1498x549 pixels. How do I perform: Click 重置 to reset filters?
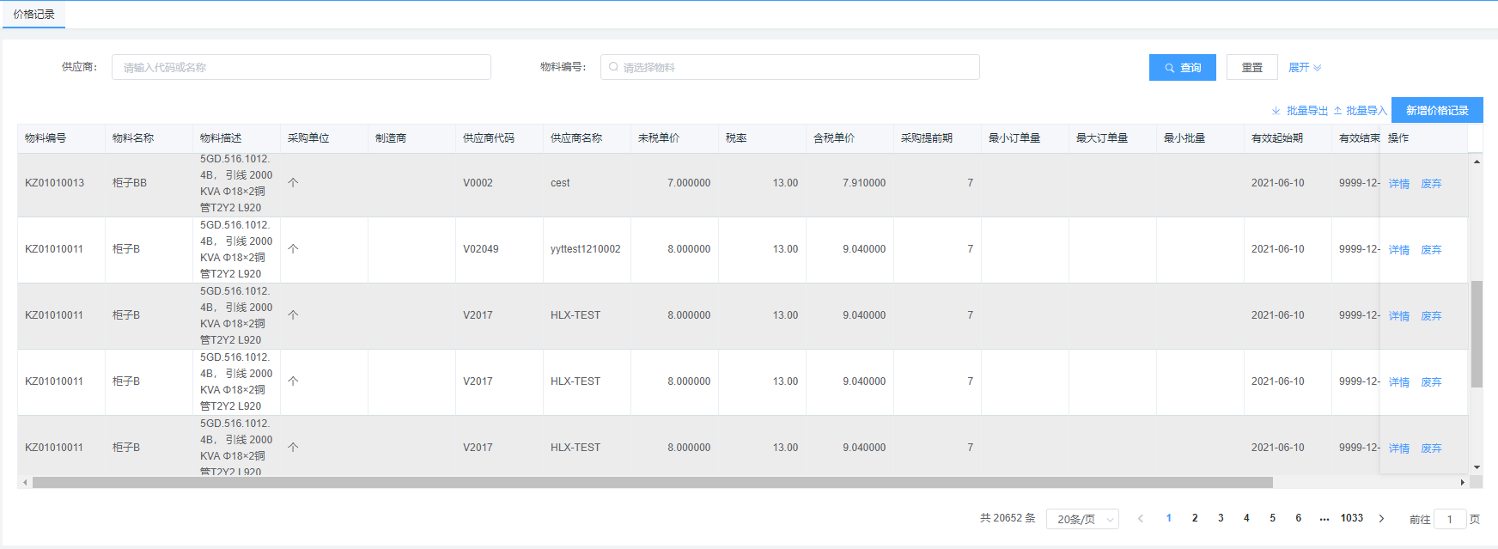coord(1251,68)
